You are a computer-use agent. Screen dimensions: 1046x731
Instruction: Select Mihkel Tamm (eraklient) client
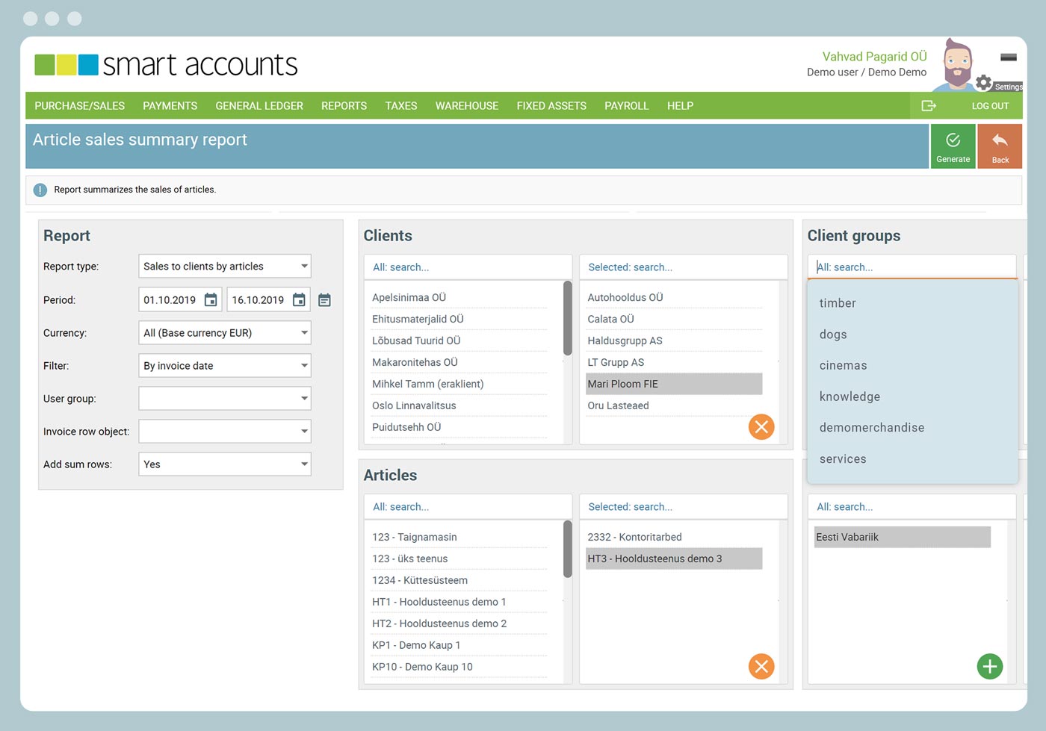tap(459, 384)
